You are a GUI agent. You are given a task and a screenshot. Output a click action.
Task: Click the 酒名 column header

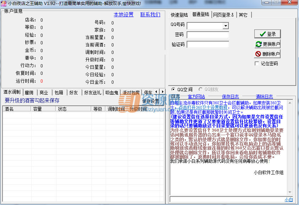(x=17, y=109)
